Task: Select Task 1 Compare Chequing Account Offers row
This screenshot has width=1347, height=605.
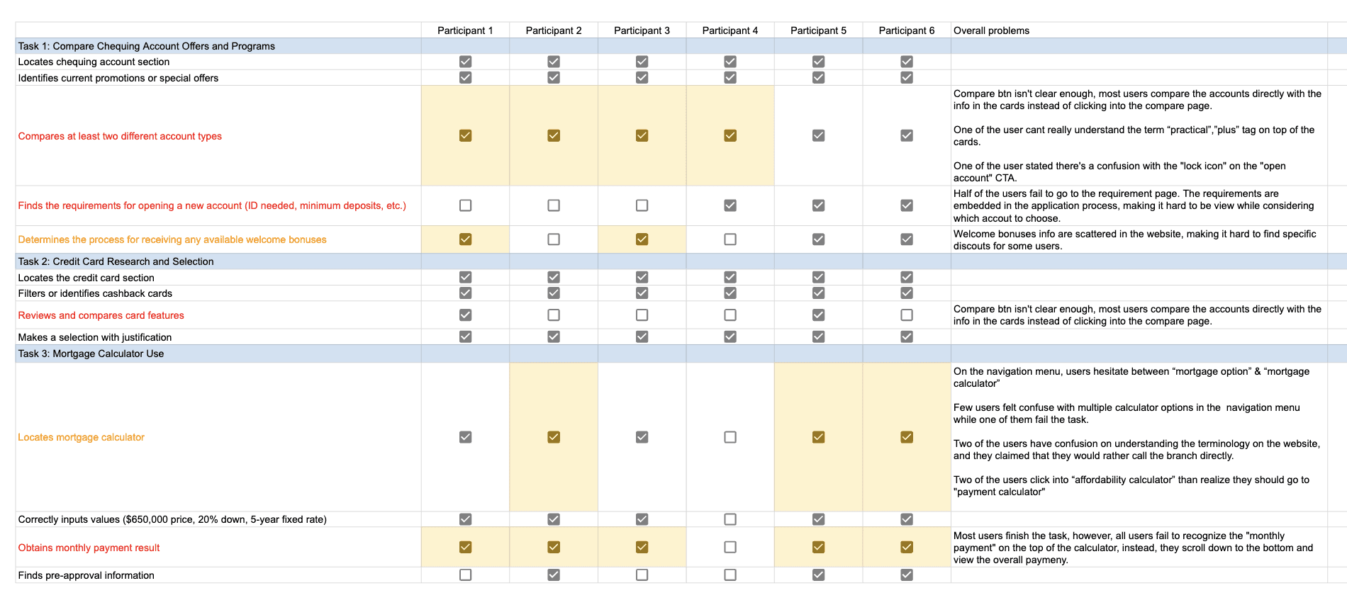Action: 681,46
